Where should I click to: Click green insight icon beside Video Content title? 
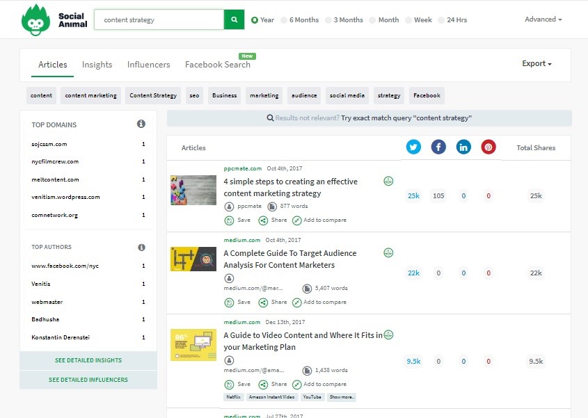click(389, 335)
